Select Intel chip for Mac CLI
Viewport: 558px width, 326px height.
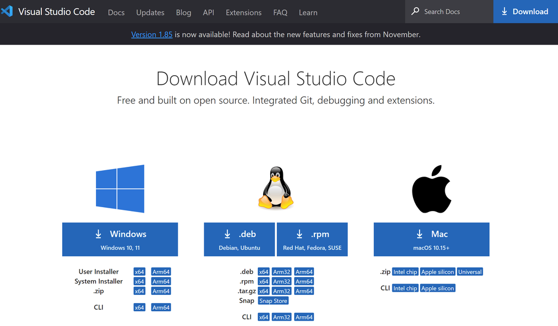coord(405,288)
